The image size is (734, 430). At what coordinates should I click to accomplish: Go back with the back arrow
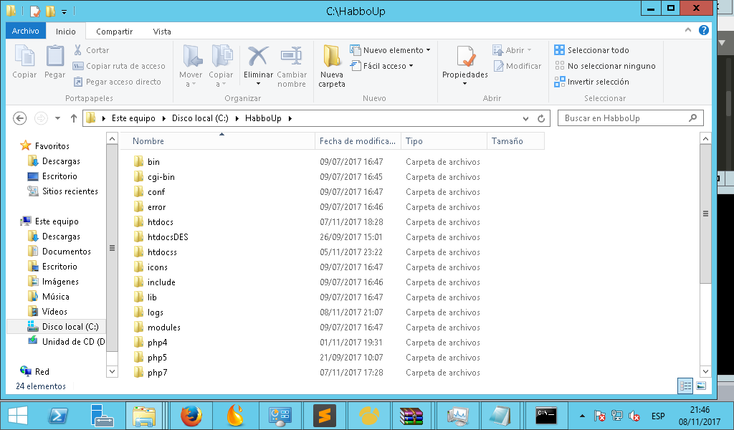19,118
